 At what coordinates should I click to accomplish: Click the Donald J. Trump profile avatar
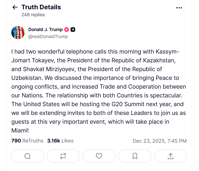pos(18,33)
